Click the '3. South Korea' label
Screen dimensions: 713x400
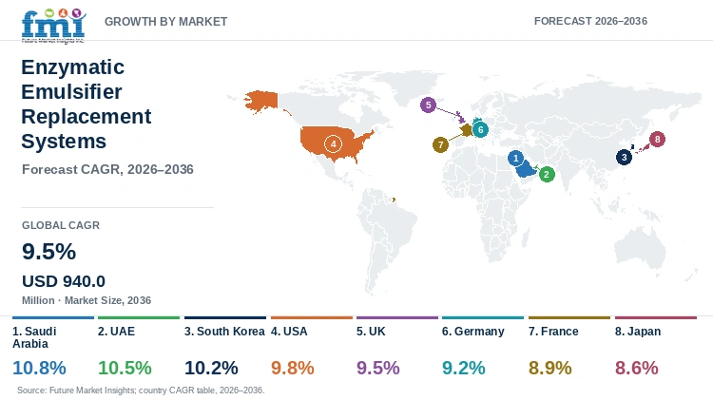pos(224,332)
